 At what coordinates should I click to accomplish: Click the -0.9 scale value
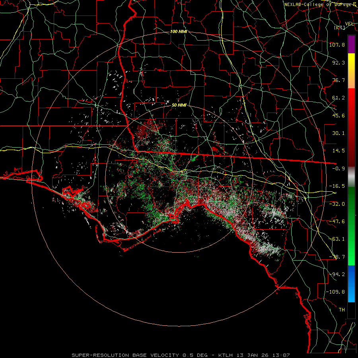point(339,169)
